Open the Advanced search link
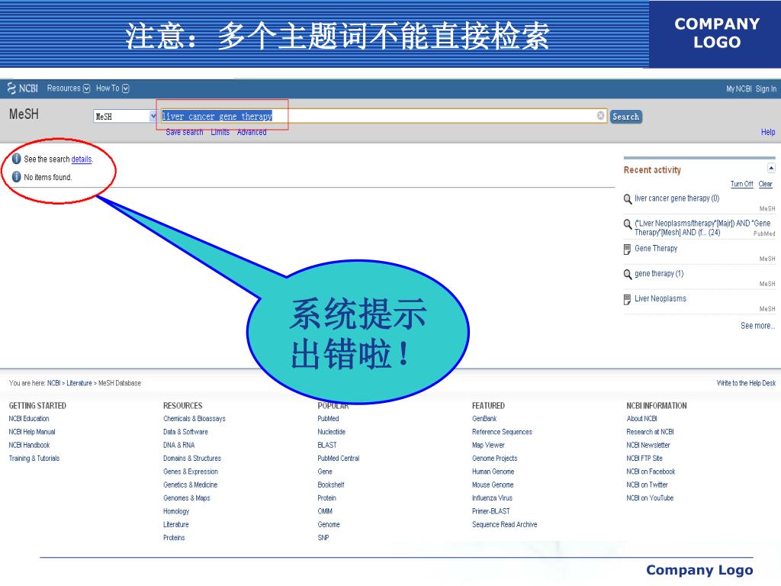The width and height of the screenshot is (781, 586). (x=252, y=132)
